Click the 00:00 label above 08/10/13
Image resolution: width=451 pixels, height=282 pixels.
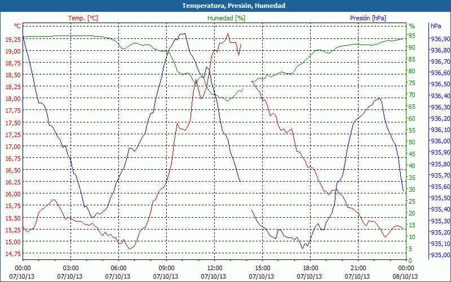[x=406, y=268]
